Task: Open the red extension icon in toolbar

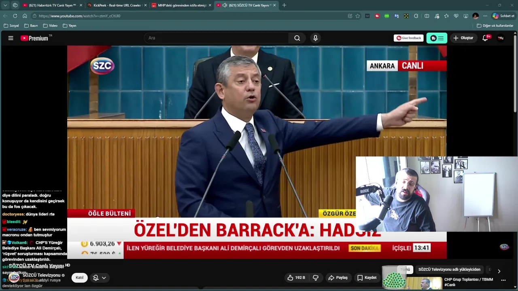Action: click(377, 16)
